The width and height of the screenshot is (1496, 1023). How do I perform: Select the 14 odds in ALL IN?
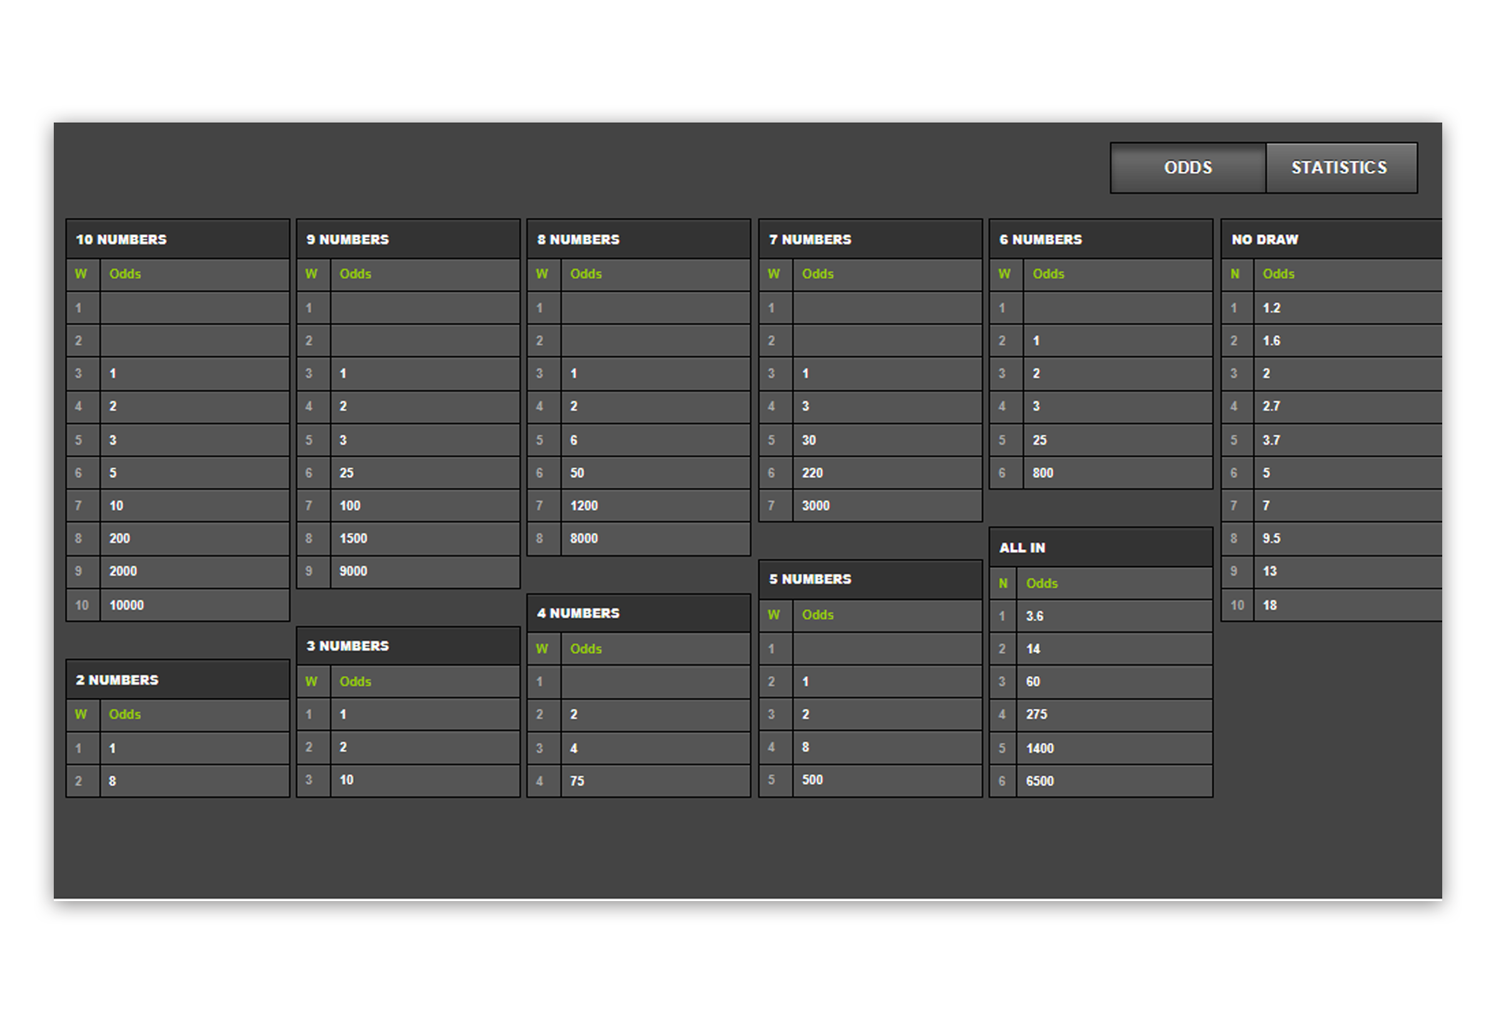1114,650
